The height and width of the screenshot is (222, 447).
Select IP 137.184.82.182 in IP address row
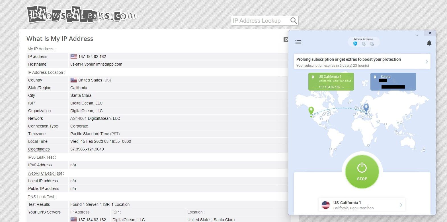point(92,56)
